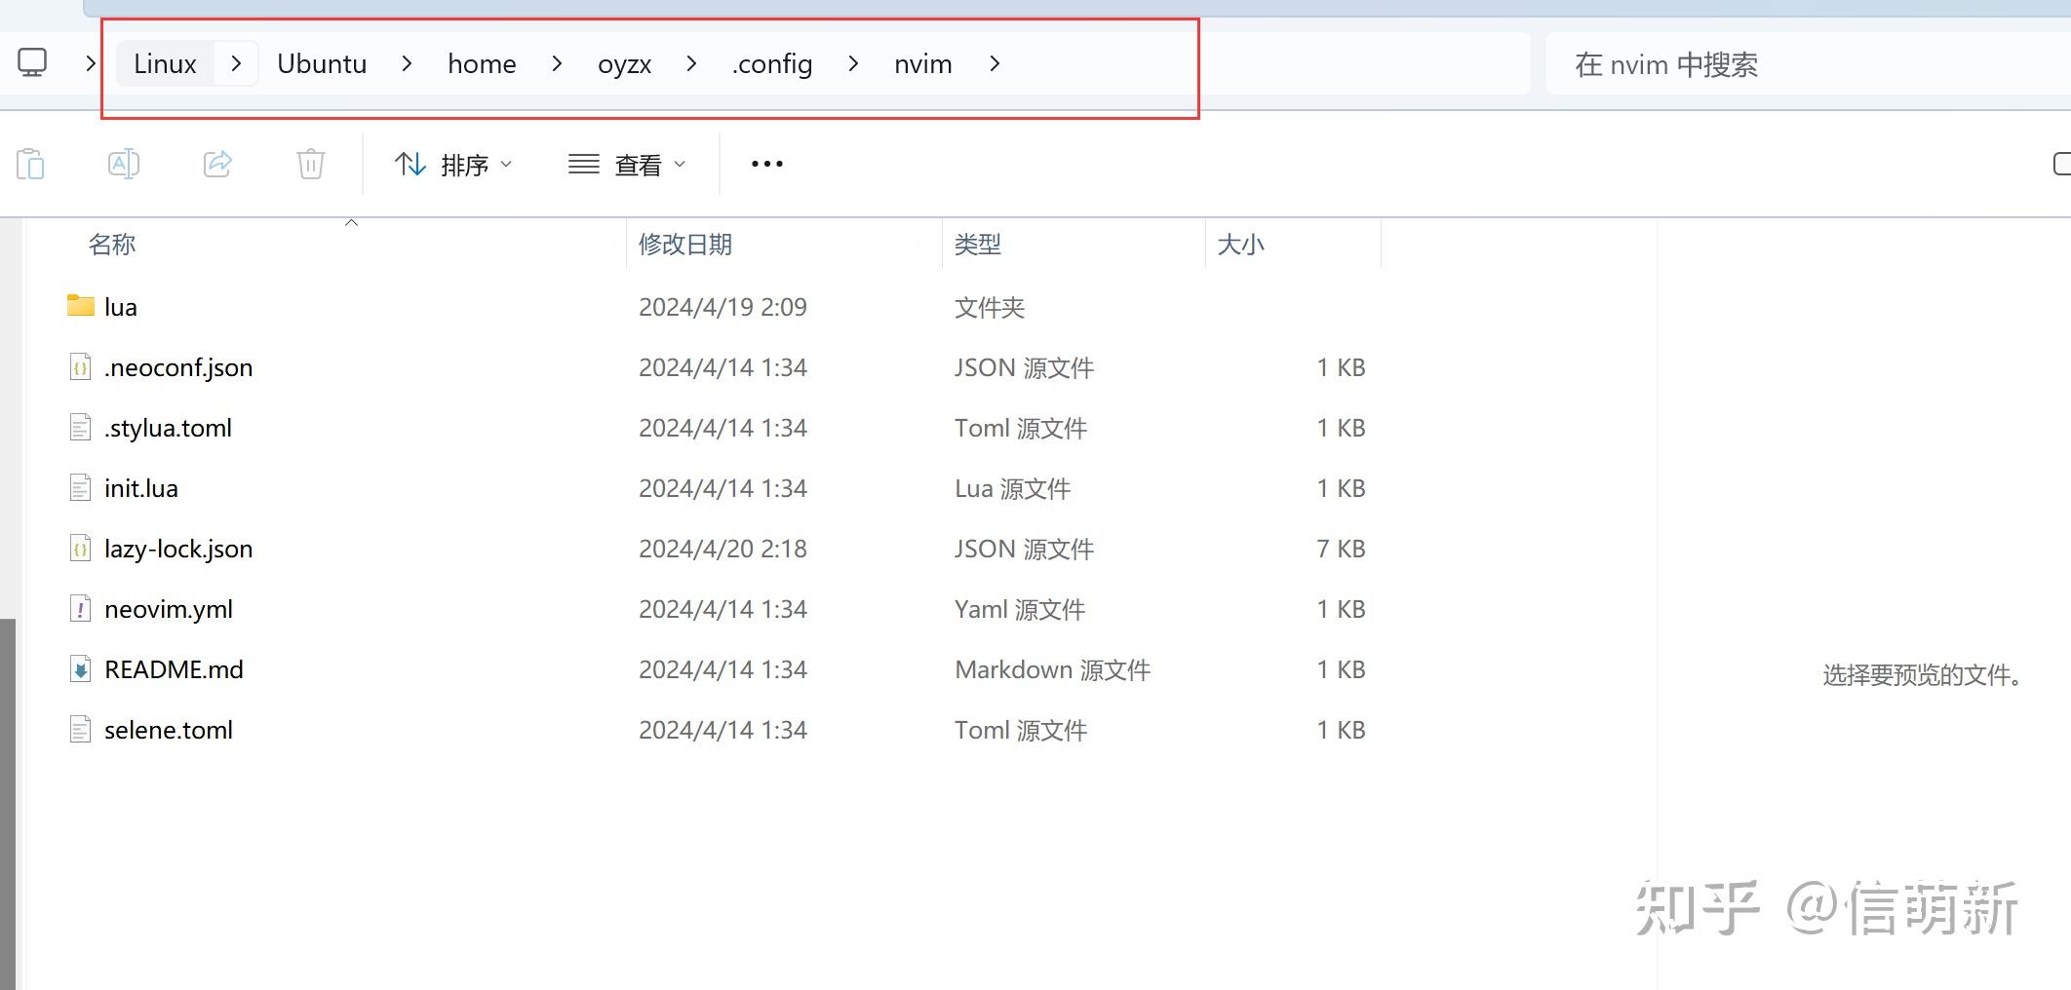This screenshot has height=990, width=2071.
Task: Click the computer icon in the address bar
Action: pyautogui.click(x=32, y=62)
